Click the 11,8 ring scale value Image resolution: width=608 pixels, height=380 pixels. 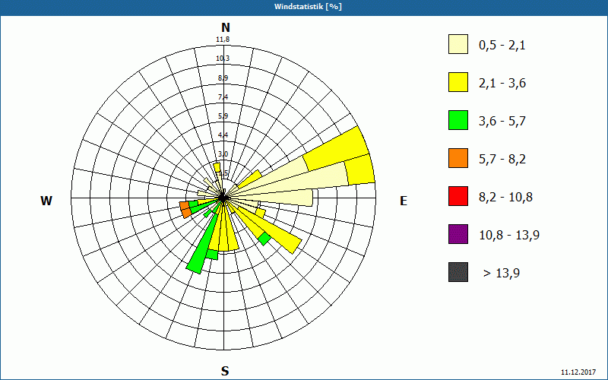click(223, 40)
